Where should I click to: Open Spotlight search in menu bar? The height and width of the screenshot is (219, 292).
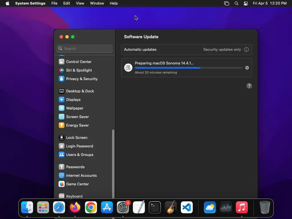[x=236, y=3]
